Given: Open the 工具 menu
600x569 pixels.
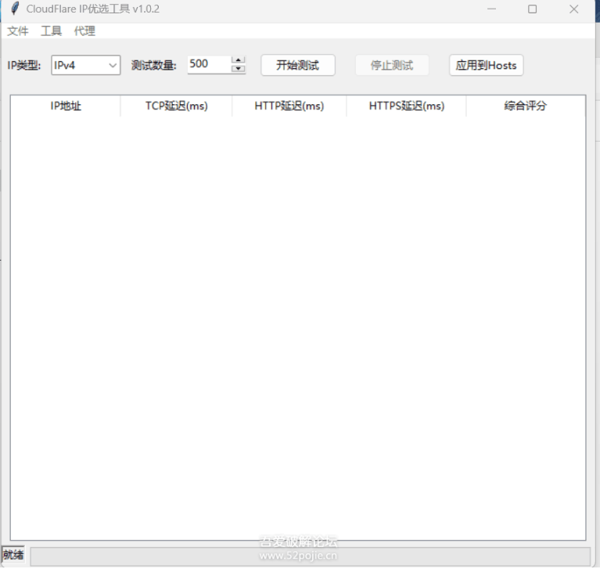Looking at the screenshot, I should tap(51, 31).
